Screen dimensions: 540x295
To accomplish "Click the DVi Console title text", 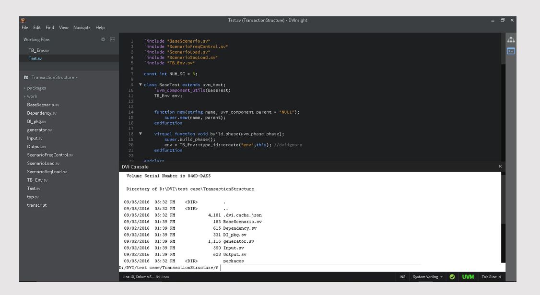I will tap(135, 167).
